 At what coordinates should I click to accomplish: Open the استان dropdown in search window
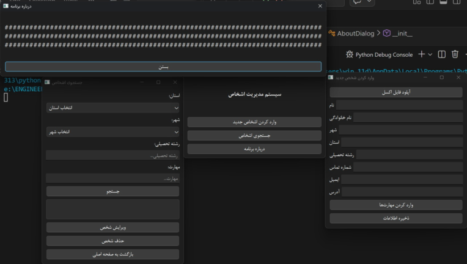click(113, 108)
